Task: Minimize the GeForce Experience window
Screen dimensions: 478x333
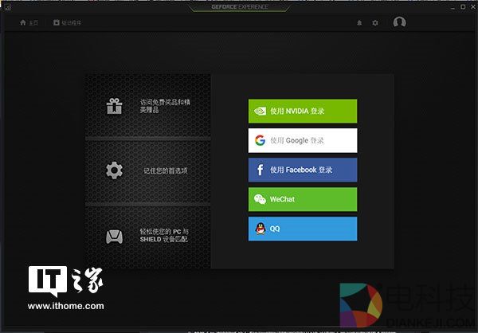Action: point(453,7)
